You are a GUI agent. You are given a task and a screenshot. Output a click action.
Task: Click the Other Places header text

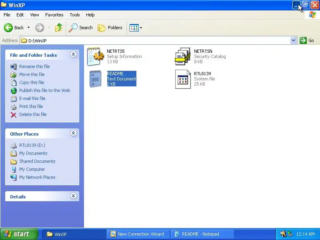pyautogui.click(x=24, y=134)
